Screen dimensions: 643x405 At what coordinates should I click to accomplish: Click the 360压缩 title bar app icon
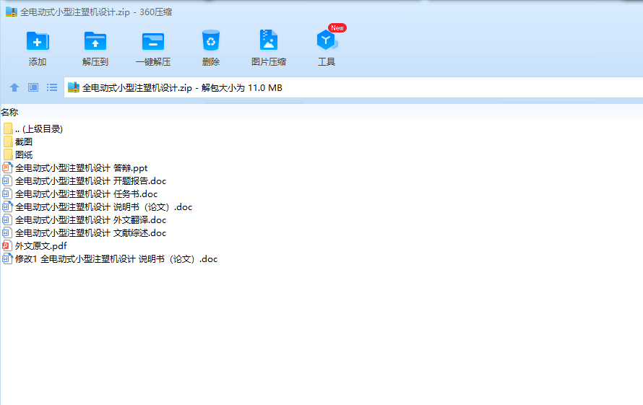[x=11, y=12]
